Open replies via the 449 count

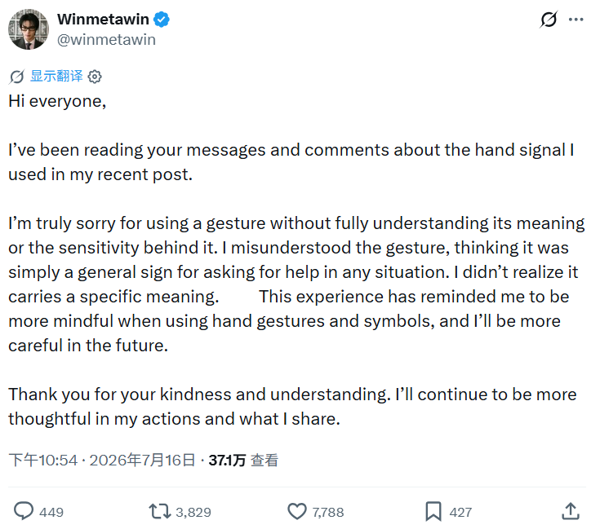pyautogui.click(x=51, y=512)
